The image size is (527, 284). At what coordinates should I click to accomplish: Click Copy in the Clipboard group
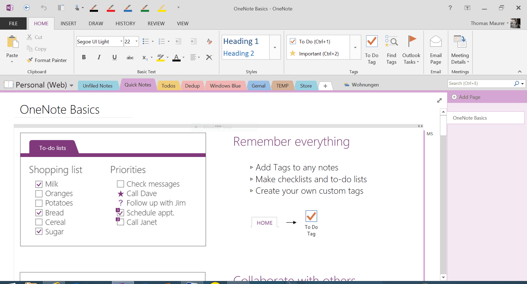coord(37,49)
